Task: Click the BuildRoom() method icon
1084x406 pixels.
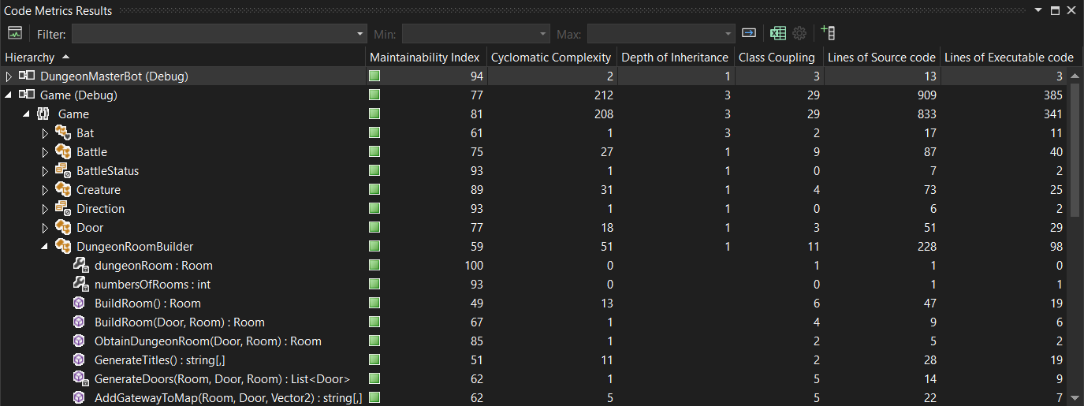Action: (x=79, y=304)
